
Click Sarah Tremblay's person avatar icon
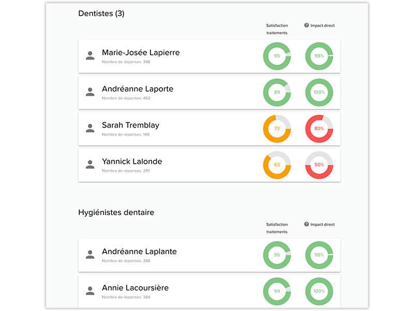point(90,129)
